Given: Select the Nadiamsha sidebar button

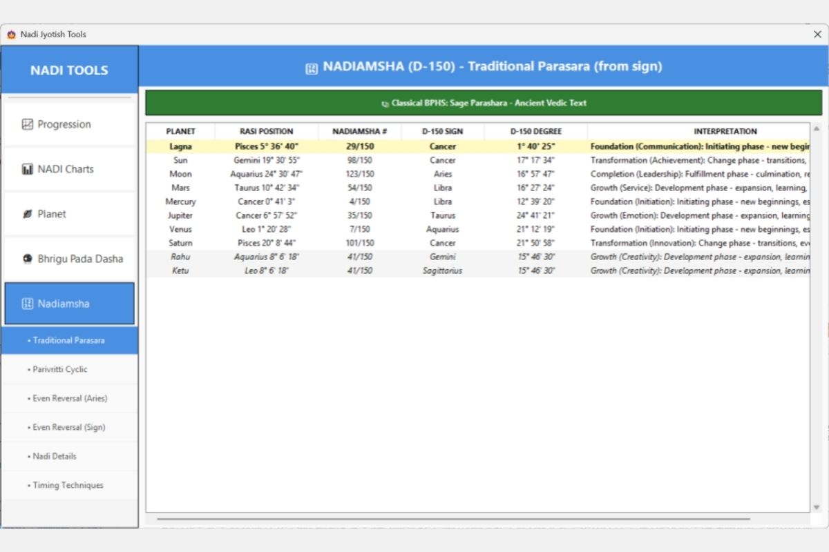Looking at the screenshot, I should pyautogui.click(x=69, y=304).
